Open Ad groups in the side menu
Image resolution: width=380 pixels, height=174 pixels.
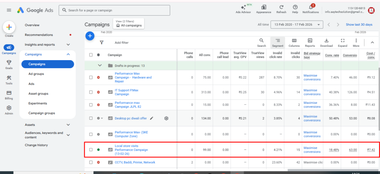tap(36, 74)
